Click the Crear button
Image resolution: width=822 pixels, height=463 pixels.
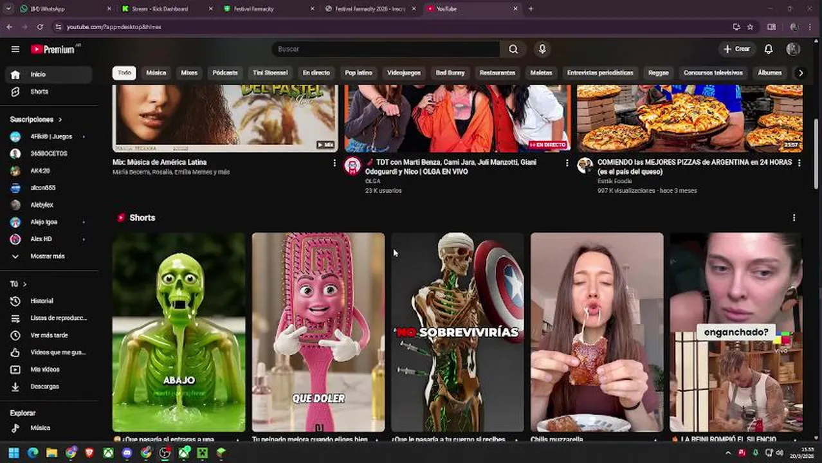[x=736, y=49]
